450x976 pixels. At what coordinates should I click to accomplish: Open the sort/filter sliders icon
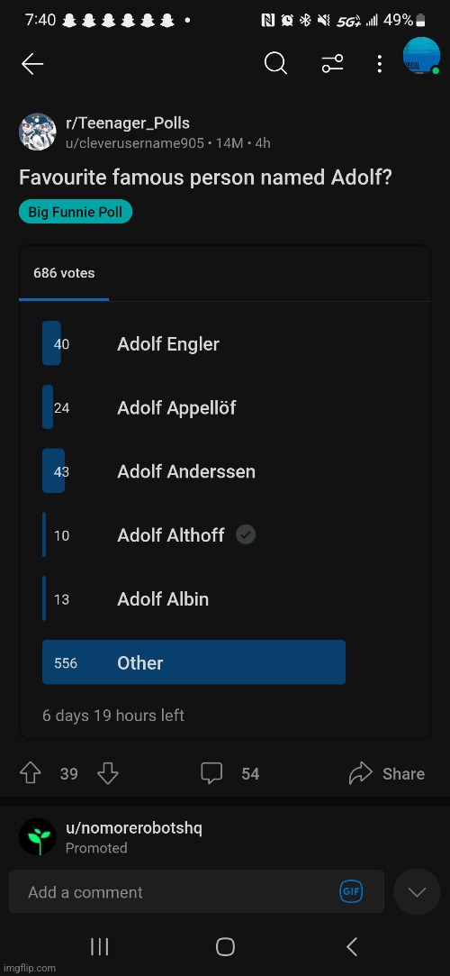[x=332, y=63]
